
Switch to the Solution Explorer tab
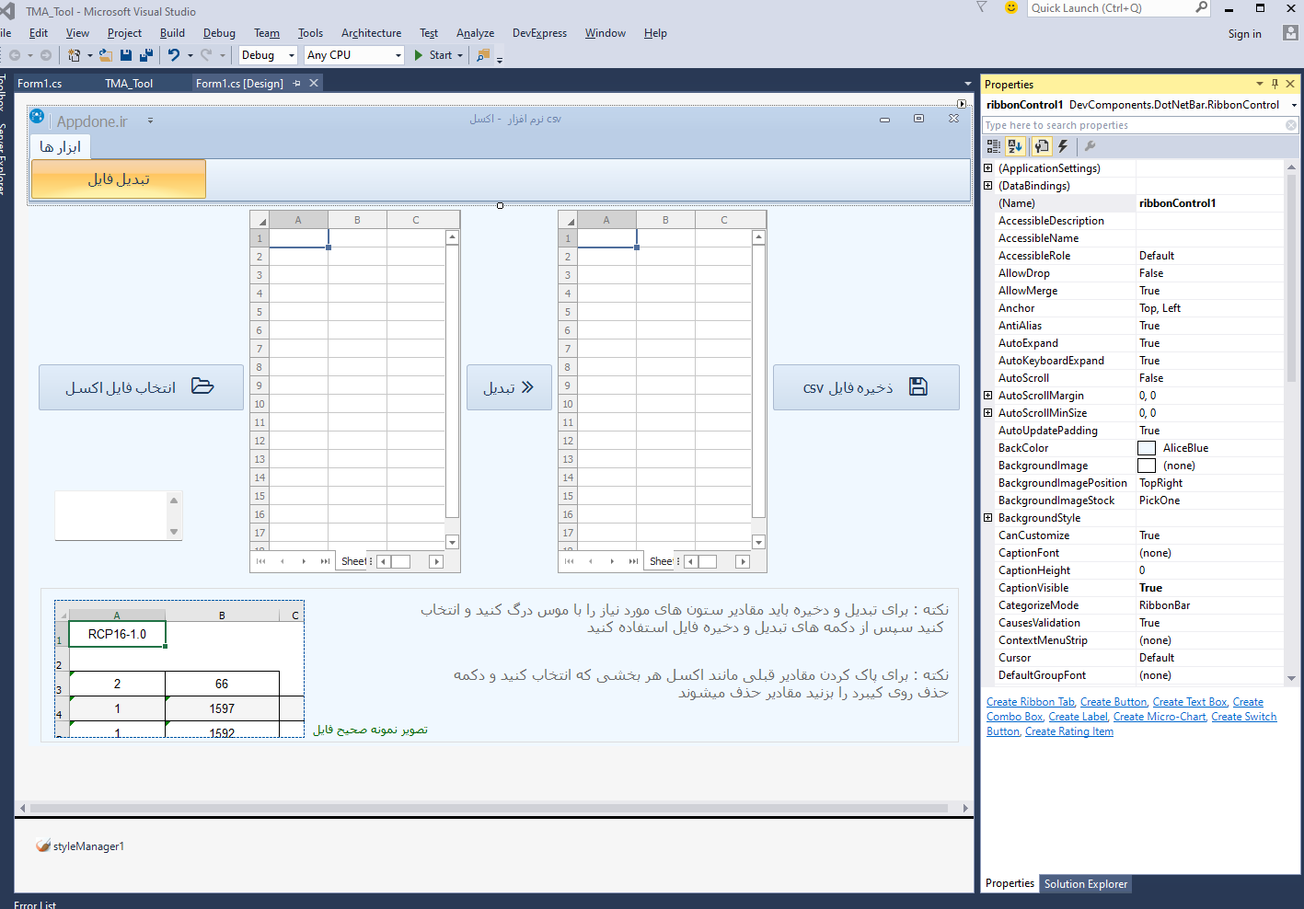click(x=1085, y=884)
